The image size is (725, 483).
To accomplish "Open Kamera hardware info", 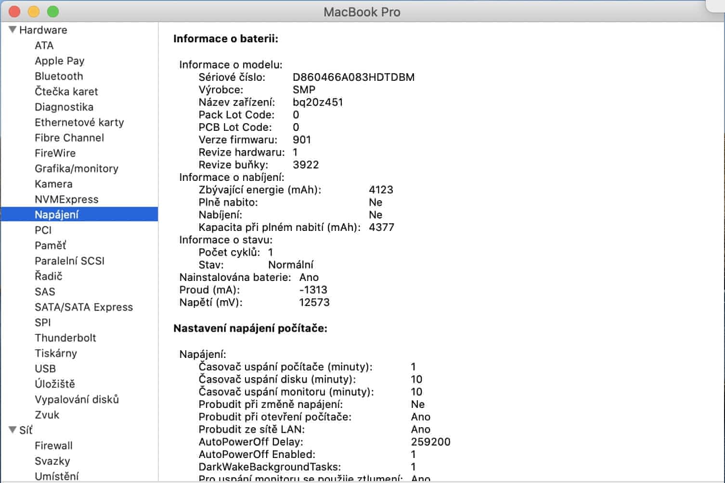I will (x=53, y=184).
